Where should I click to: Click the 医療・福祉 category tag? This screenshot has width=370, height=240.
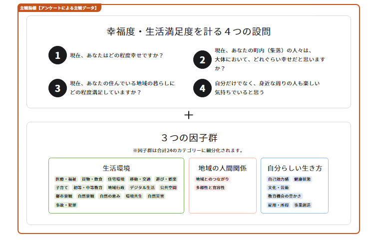point(66,179)
